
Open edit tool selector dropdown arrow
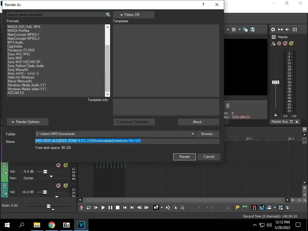coord(162,208)
